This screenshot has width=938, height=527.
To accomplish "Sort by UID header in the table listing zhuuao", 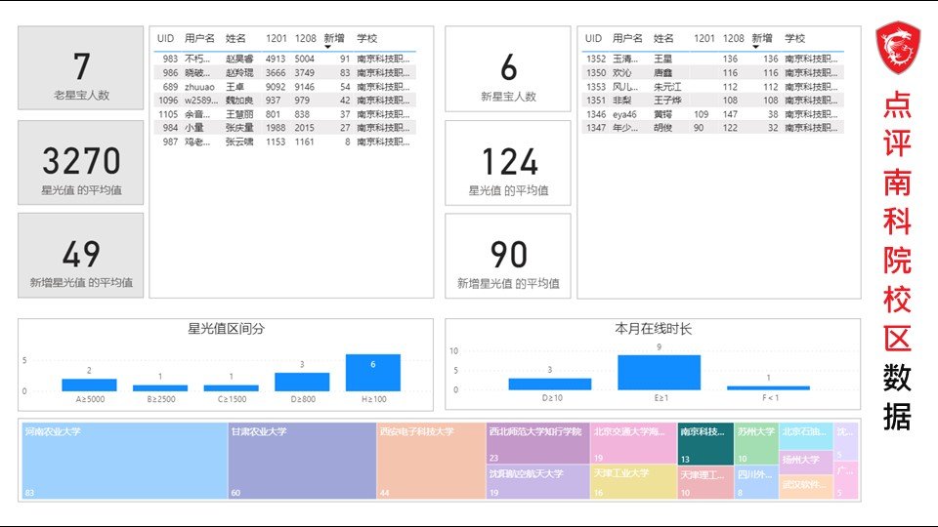I will click(x=165, y=38).
